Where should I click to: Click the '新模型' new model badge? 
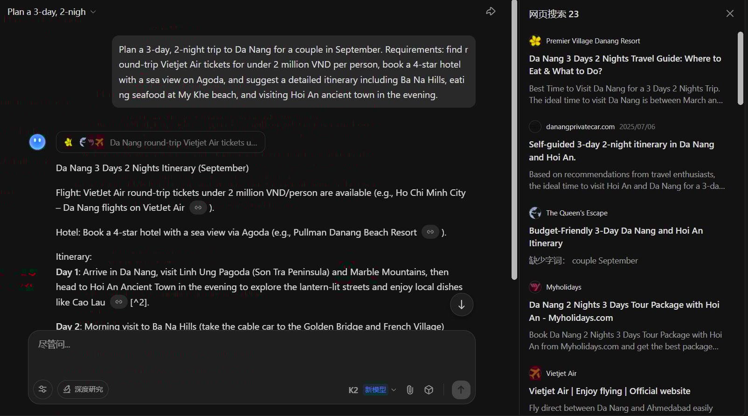click(375, 390)
